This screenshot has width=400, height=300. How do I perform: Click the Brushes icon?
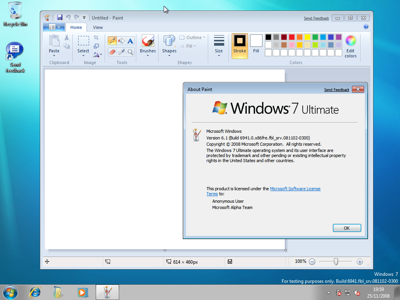click(148, 41)
